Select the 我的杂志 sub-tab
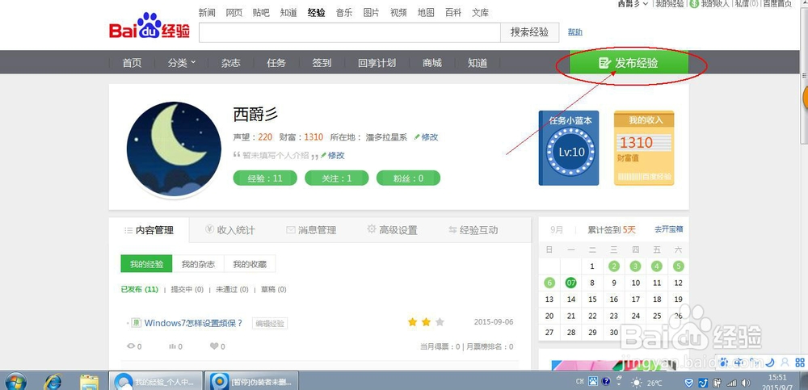808x390 pixels. pos(198,264)
